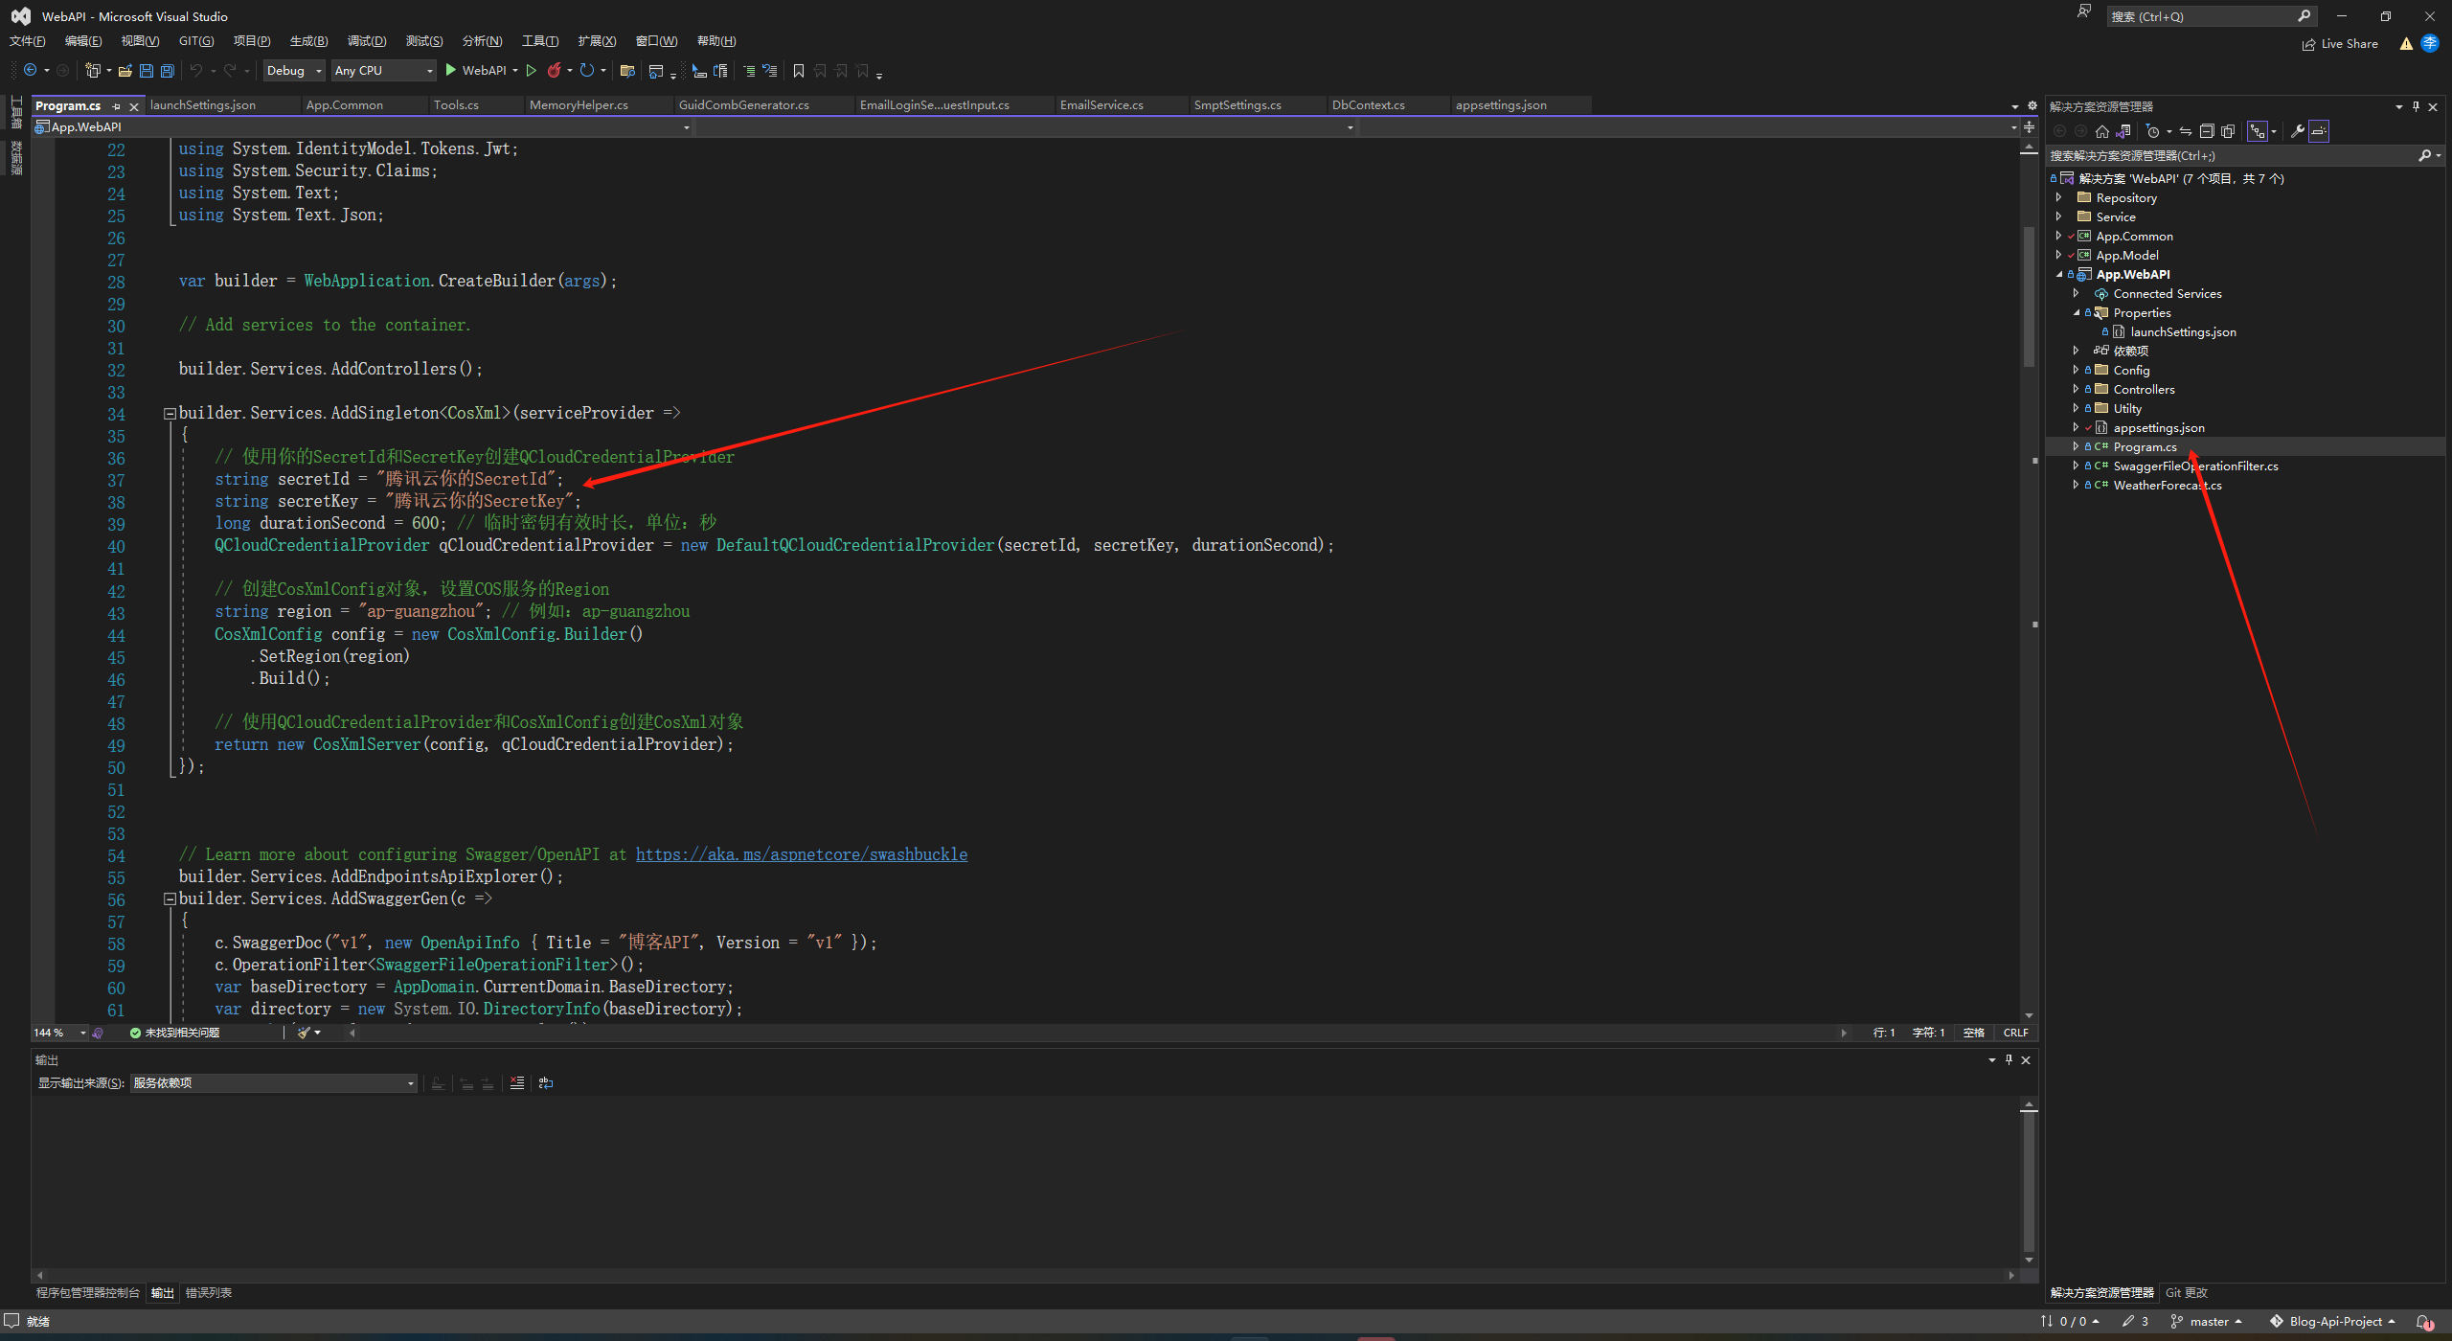
Task: Click the Hot Reload flame icon
Action: [554, 70]
